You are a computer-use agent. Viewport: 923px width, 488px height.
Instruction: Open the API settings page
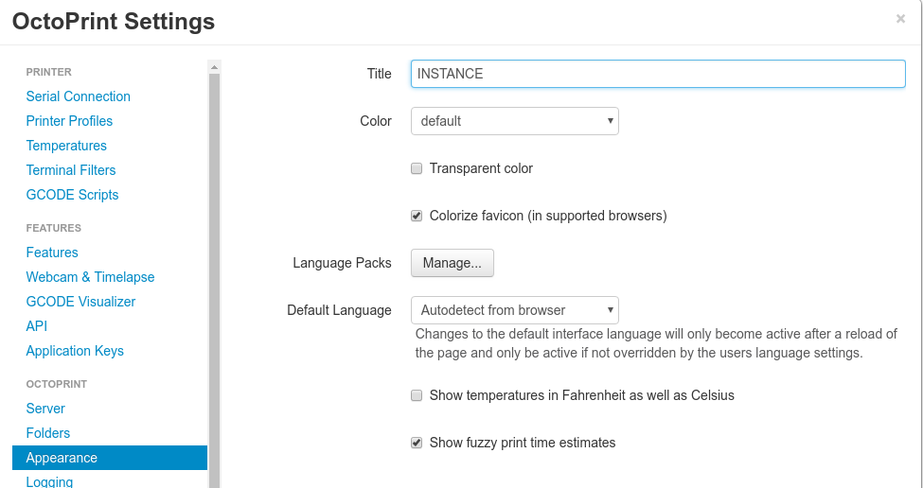tap(37, 326)
